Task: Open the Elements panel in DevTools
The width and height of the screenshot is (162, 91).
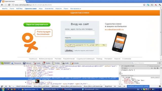Action: [x=5, y=63]
